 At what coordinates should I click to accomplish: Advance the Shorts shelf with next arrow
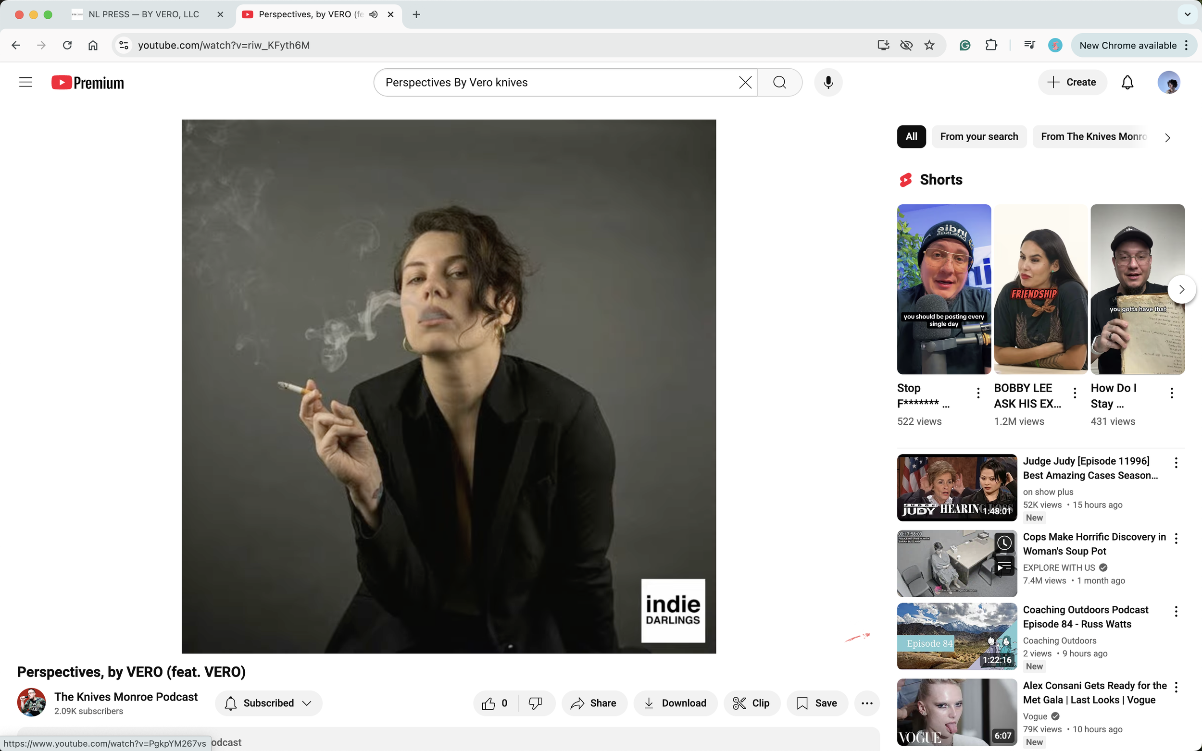(x=1182, y=289)
